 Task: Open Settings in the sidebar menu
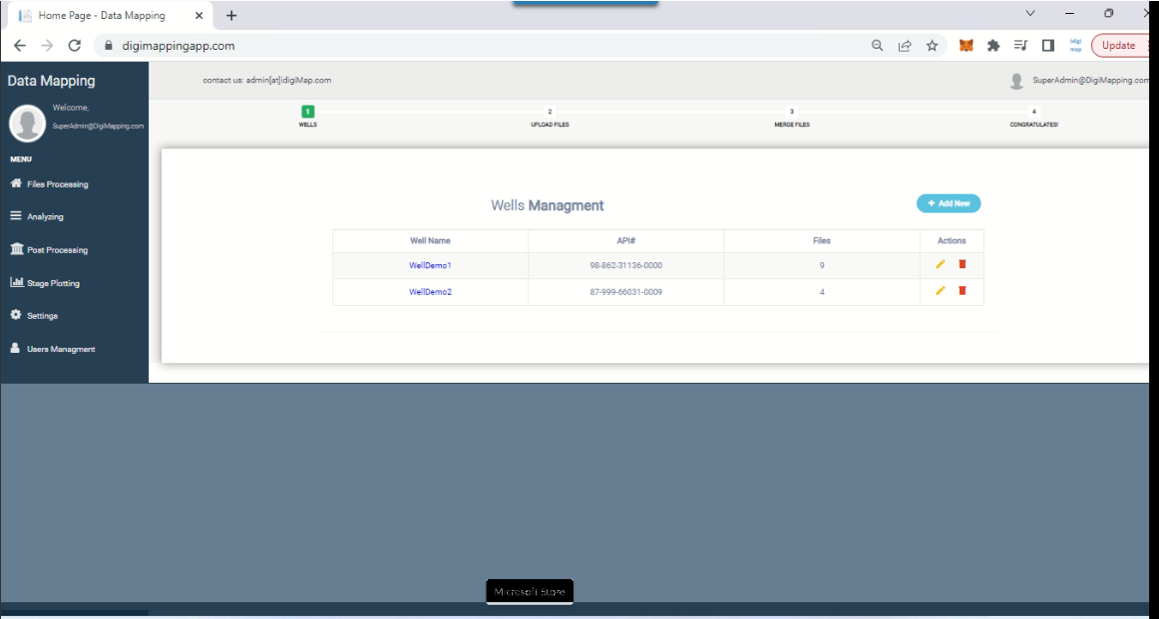(x=42, y=316)
